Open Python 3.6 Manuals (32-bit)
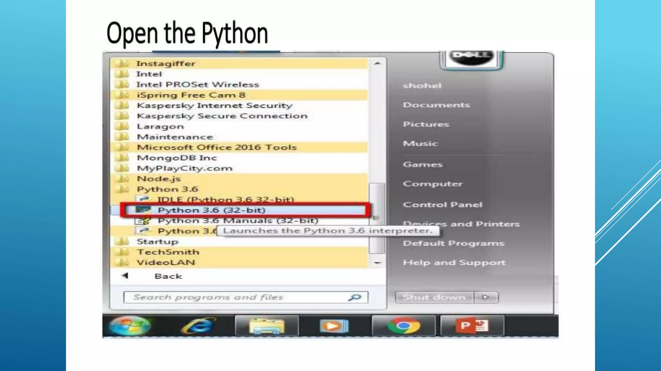661x371 pixels. pos(238,221)
